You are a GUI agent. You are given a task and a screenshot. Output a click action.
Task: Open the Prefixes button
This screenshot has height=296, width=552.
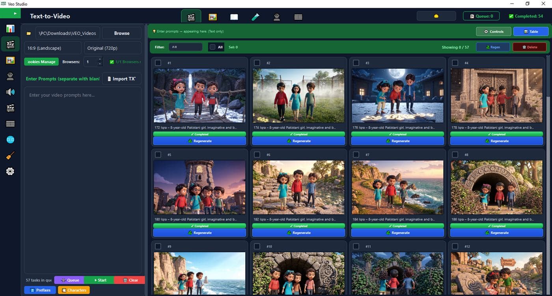[40, 290]
